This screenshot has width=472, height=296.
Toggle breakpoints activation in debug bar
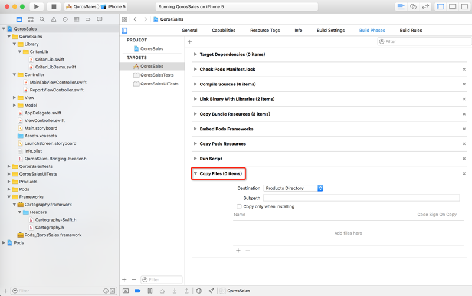137,291
